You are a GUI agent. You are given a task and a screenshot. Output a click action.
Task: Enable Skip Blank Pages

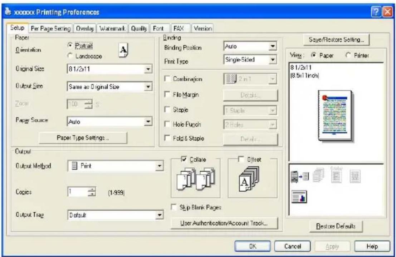(174, 207)
